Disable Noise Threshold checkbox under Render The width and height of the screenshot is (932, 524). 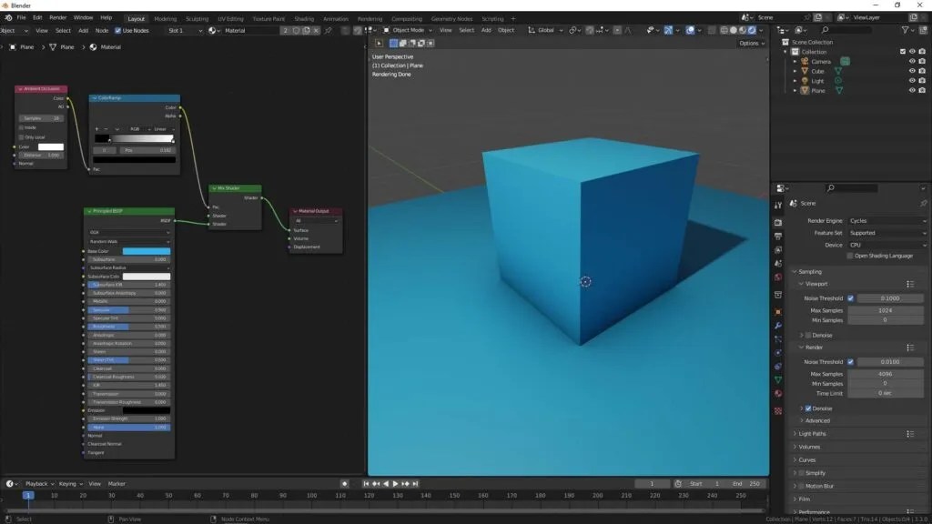pos(850,361)
